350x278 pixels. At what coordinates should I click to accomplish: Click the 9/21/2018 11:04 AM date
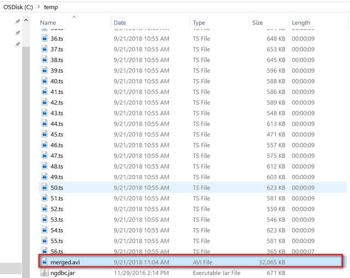point(142,262)
